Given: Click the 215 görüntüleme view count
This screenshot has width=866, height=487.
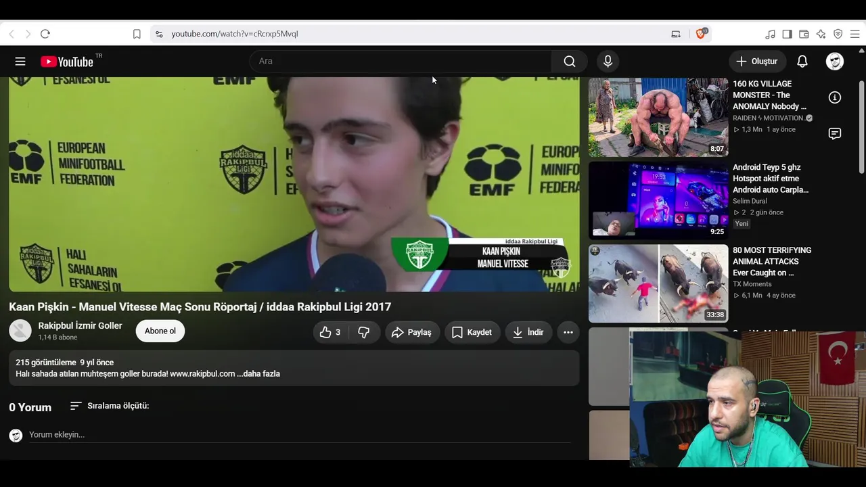Looking at the screenshot, I should coord(46,363).
